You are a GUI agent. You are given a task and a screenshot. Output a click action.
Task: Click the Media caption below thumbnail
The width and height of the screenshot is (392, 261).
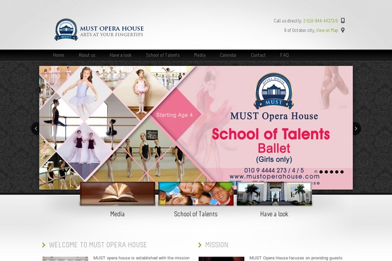pyautogui.click(x=117, y=214)
